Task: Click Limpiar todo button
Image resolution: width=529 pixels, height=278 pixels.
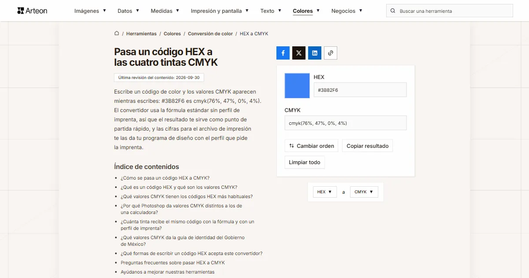Action: [305, 162]
